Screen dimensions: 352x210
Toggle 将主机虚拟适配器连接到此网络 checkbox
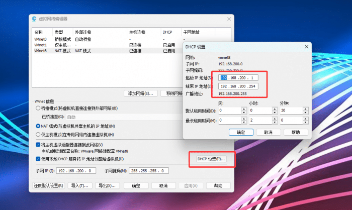[x=38, y=144]
